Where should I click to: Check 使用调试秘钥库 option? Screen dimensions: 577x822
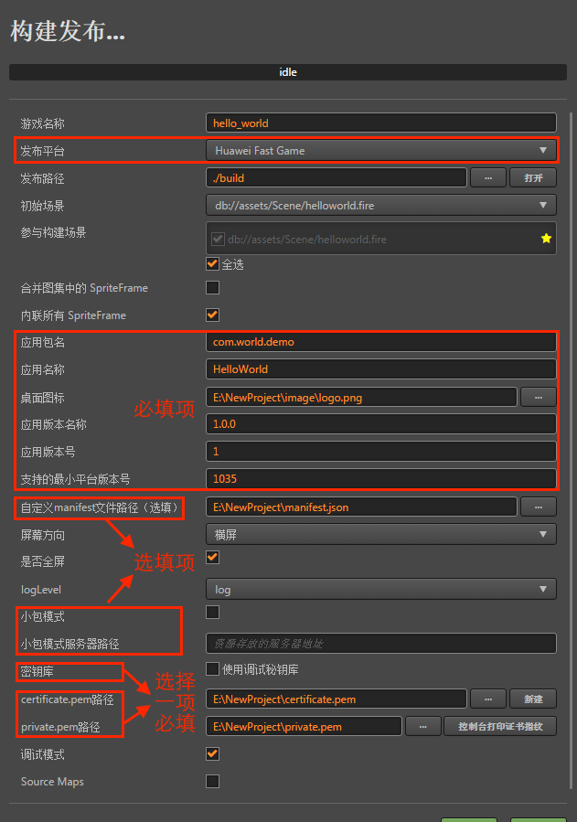coord(212,669)
